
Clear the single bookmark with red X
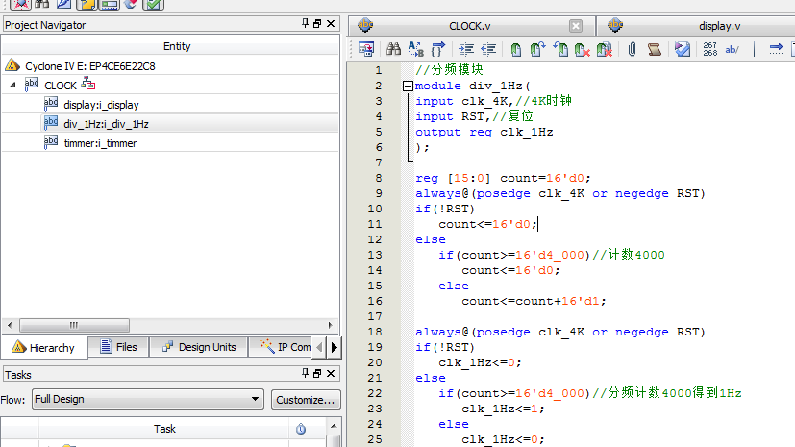click(x=582, y=50)
